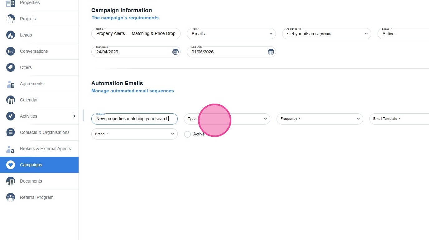Open Properties in the sidebar

tap(39, 3)
